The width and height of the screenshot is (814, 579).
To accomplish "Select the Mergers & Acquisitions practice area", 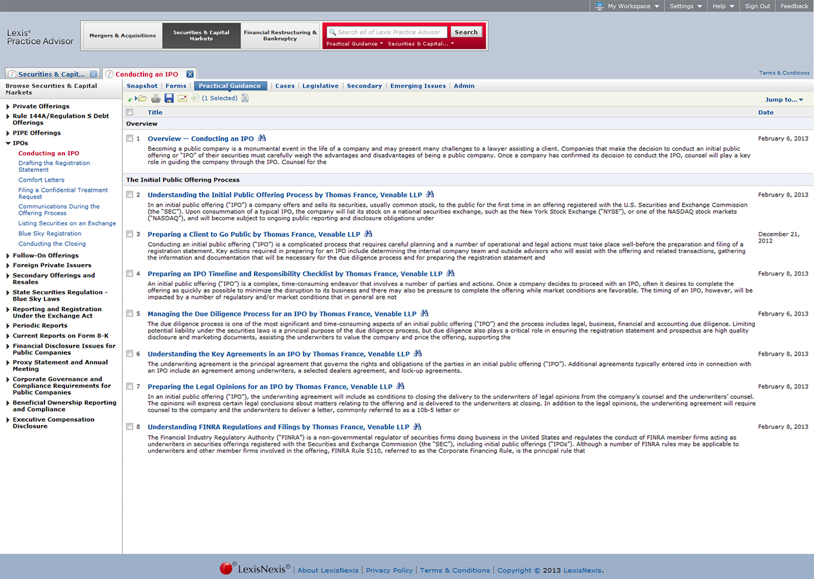I will [122, 35].
